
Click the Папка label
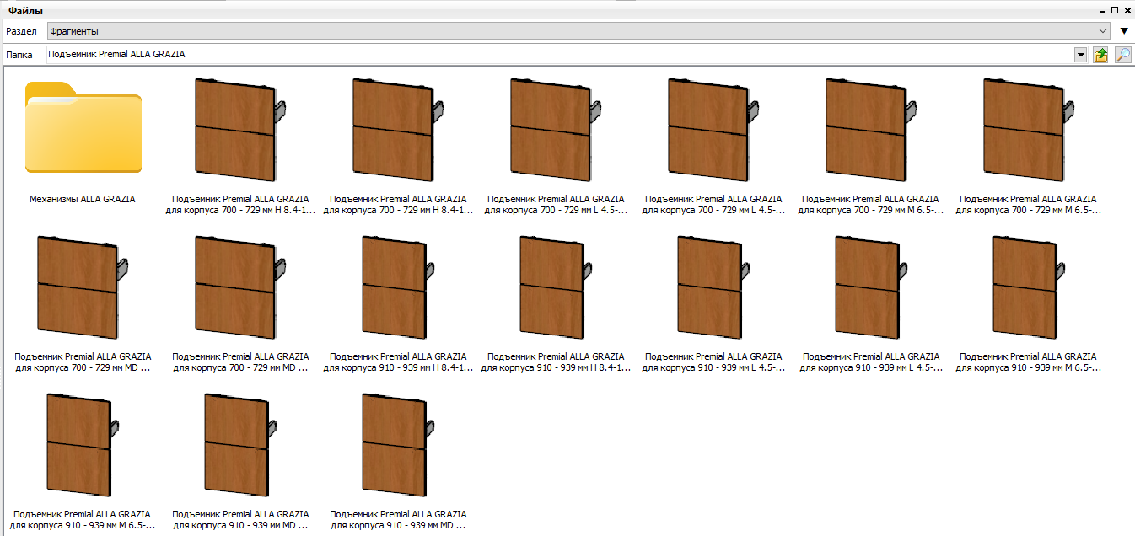pyautogui.click(x=19, y=55)
